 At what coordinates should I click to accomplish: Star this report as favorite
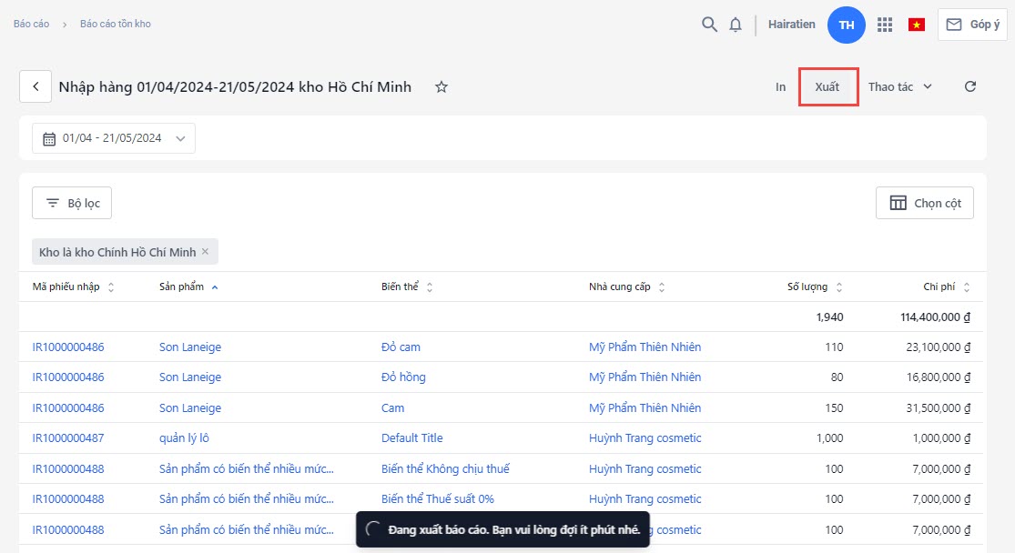[x=442, y=86]
